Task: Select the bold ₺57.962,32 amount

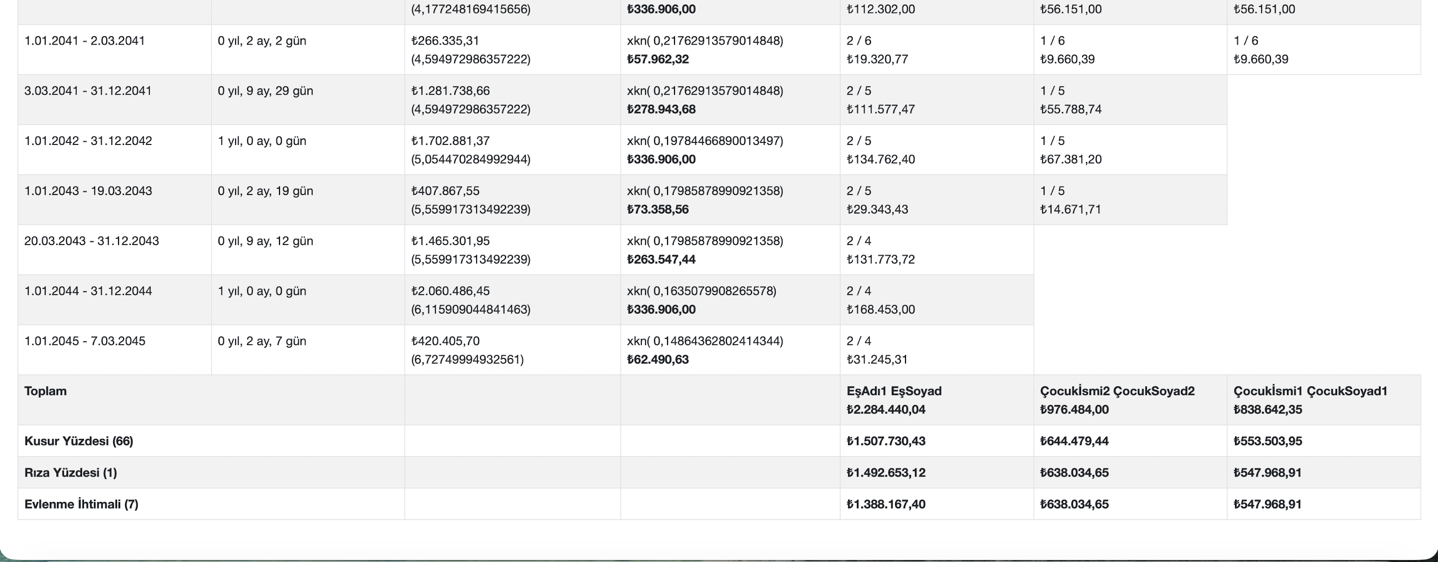Action: coord(657,59)
